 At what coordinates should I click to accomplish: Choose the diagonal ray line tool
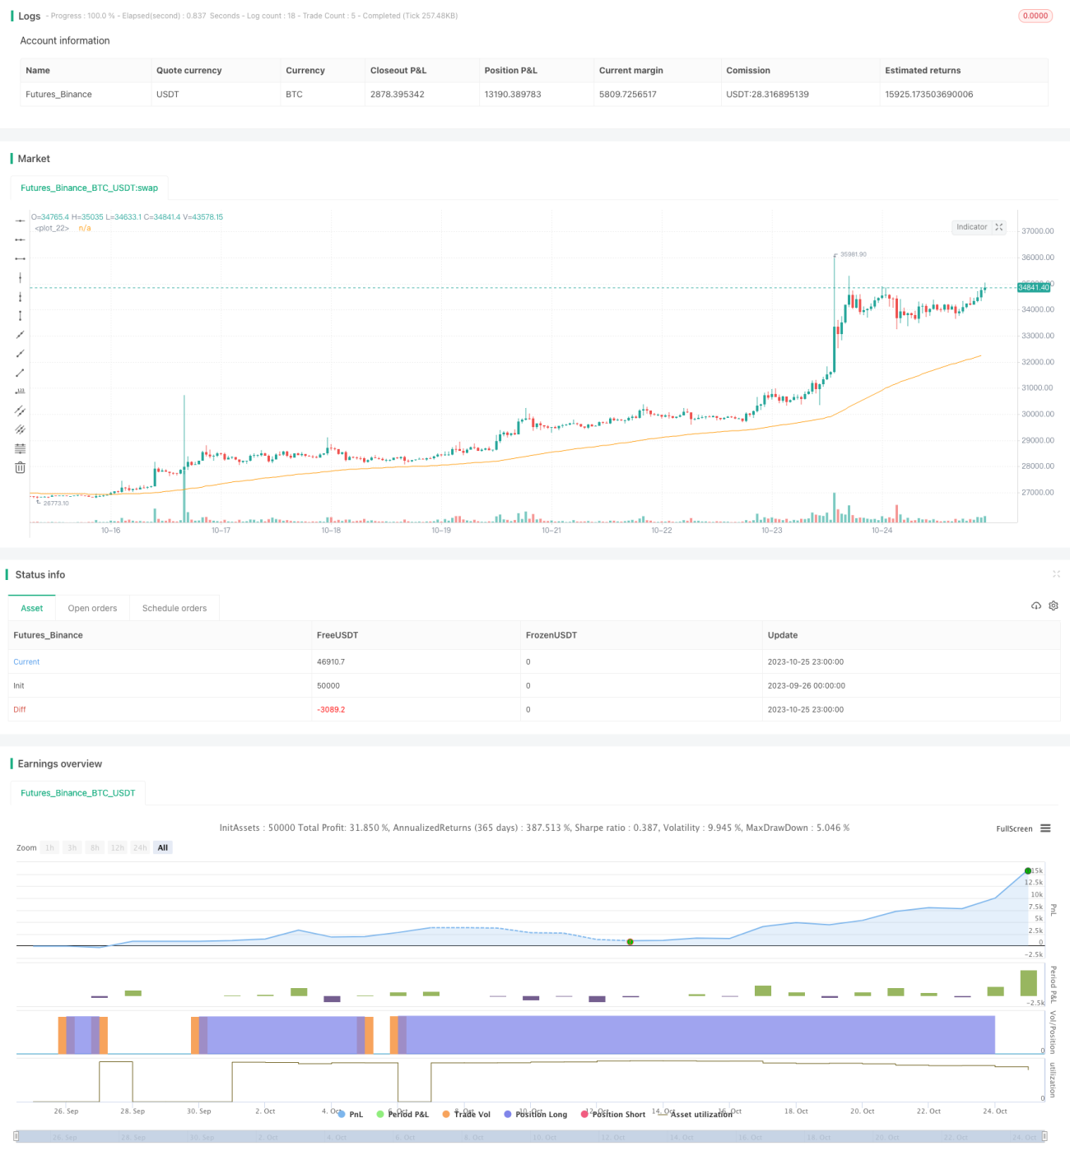(x=20, y=354)
